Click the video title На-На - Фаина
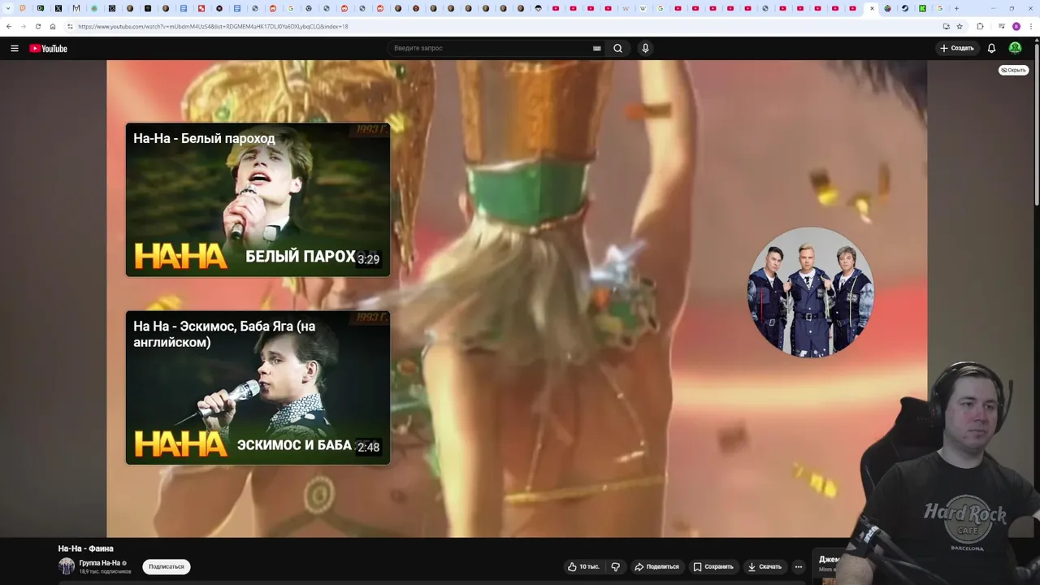 (x=85, y=548)
